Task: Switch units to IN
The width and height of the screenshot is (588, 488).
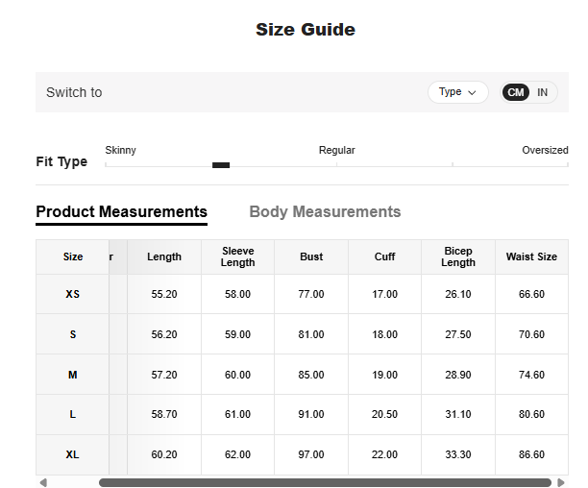Action: (x=543, y=92)
